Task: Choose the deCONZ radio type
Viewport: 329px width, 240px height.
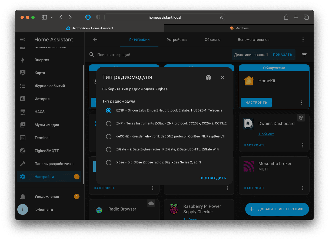Action: pos(109,136)
